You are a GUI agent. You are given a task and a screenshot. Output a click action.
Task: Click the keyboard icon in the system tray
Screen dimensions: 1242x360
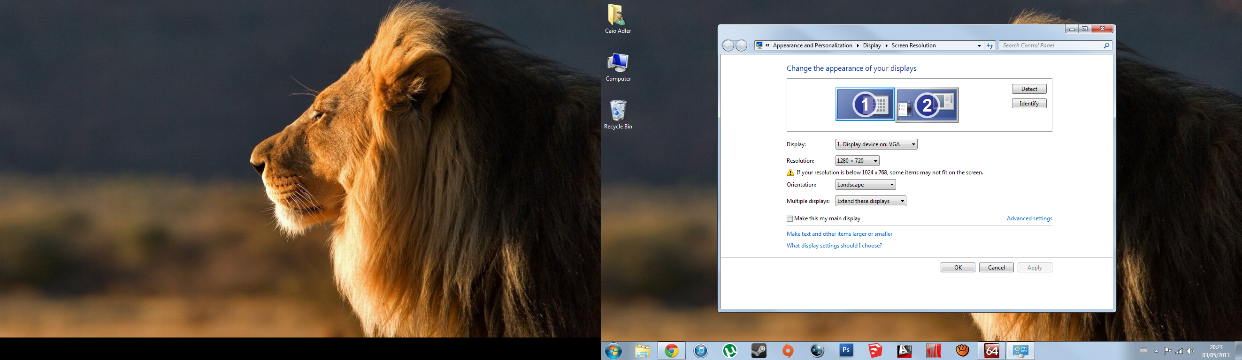coord(1143,351)
